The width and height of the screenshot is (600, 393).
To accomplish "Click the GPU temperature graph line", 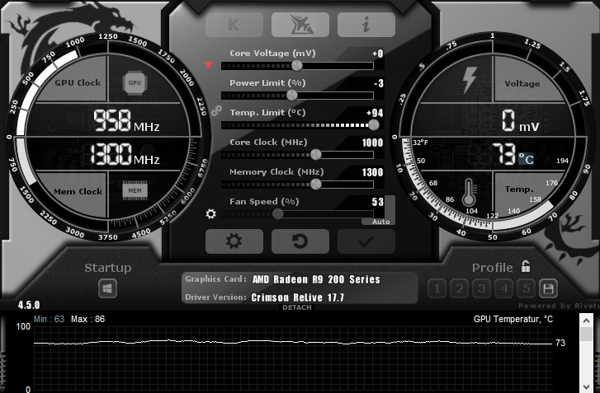I will pos(293,342).
